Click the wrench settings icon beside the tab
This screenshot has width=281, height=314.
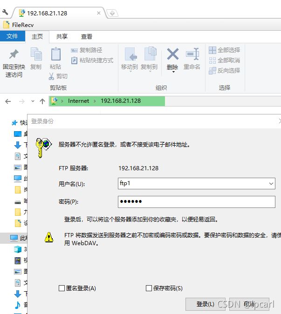tap(5, 12)
